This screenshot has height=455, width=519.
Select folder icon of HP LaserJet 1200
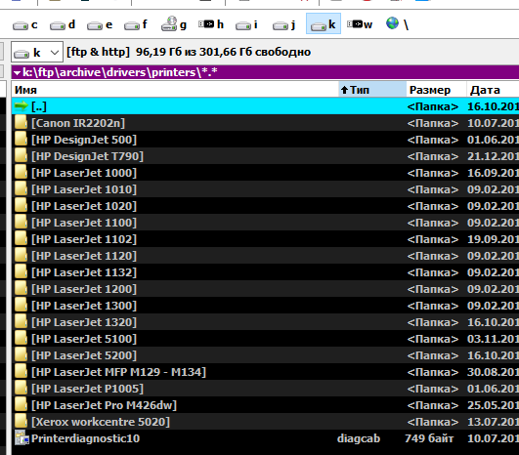pyautogui.click(x=21, y=289)
